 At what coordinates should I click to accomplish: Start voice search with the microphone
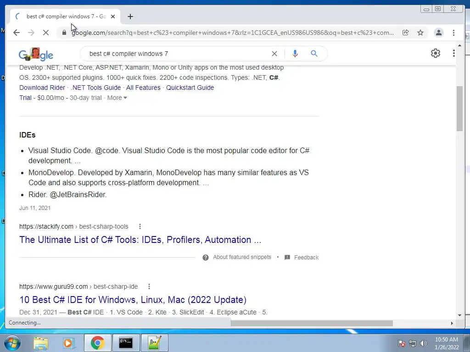295,54
